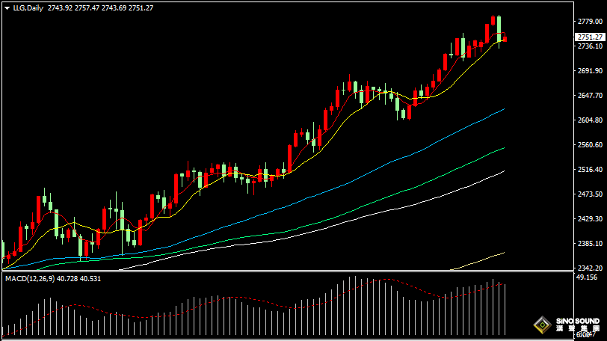
Task: Click the 2604.80 price axis label
Action: [x=590, y=120]
